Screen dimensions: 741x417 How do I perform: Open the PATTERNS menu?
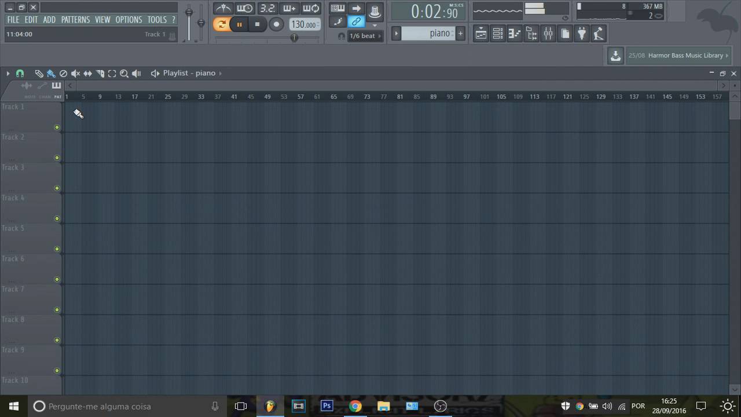click(x=75, y=20)
